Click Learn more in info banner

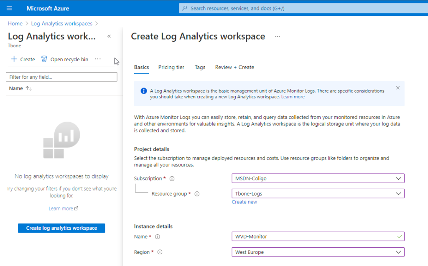293,97
